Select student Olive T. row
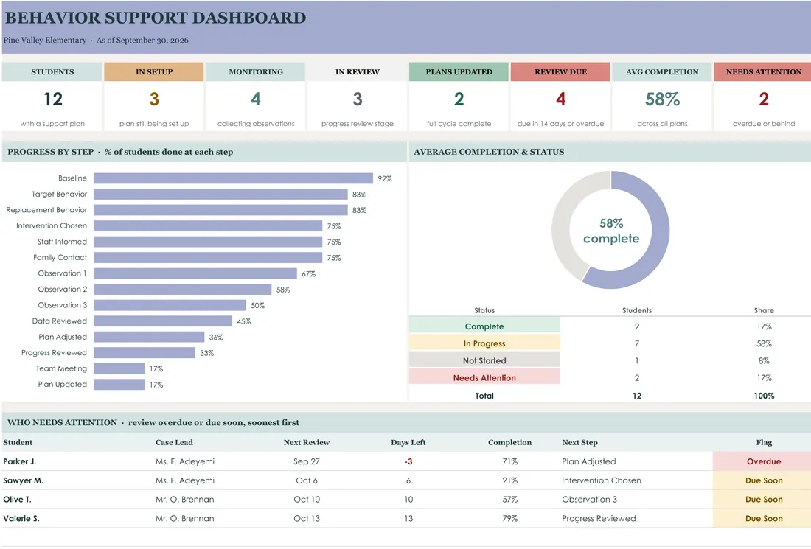This screenshot has width=811, height=549. (405, 500)
